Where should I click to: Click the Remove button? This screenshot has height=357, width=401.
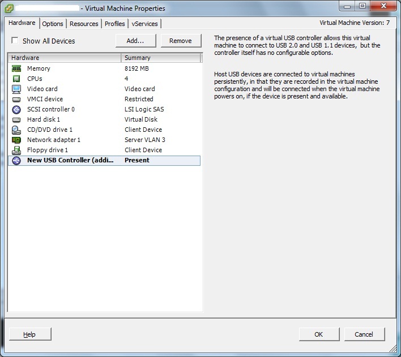(181, 41)
